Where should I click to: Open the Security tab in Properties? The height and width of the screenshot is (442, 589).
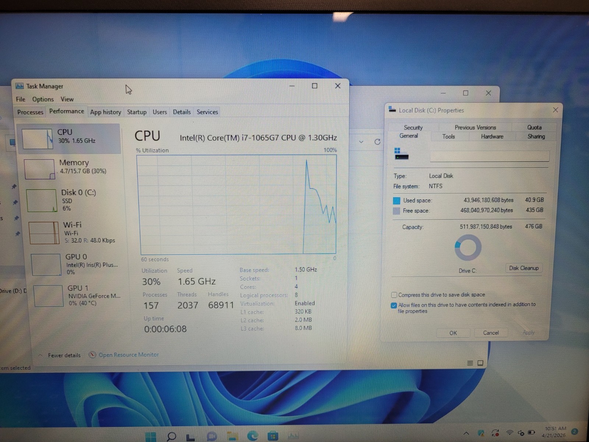[413, 127]
